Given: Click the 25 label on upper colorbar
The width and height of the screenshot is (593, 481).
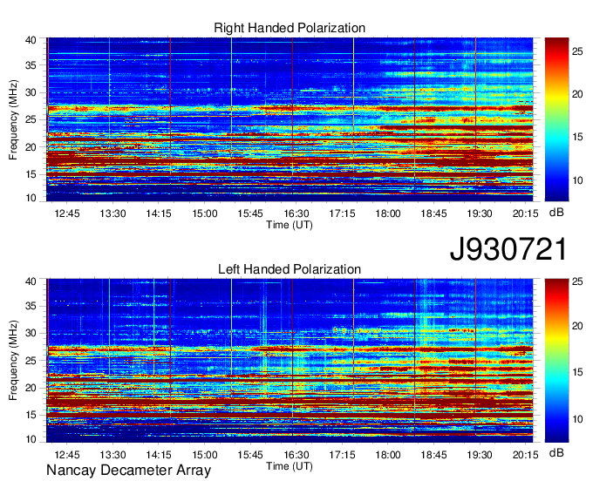Looking at the screenshot, I should [x=577, y=51].
